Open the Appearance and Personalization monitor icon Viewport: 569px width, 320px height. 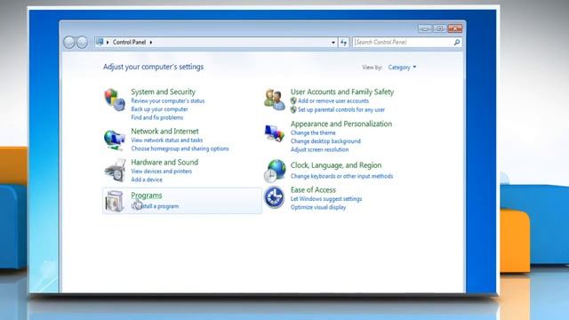click(275, 133)
